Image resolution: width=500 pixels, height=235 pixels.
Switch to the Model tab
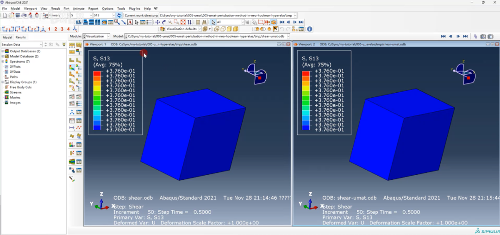pyautogui.click(x=7, y=37)
